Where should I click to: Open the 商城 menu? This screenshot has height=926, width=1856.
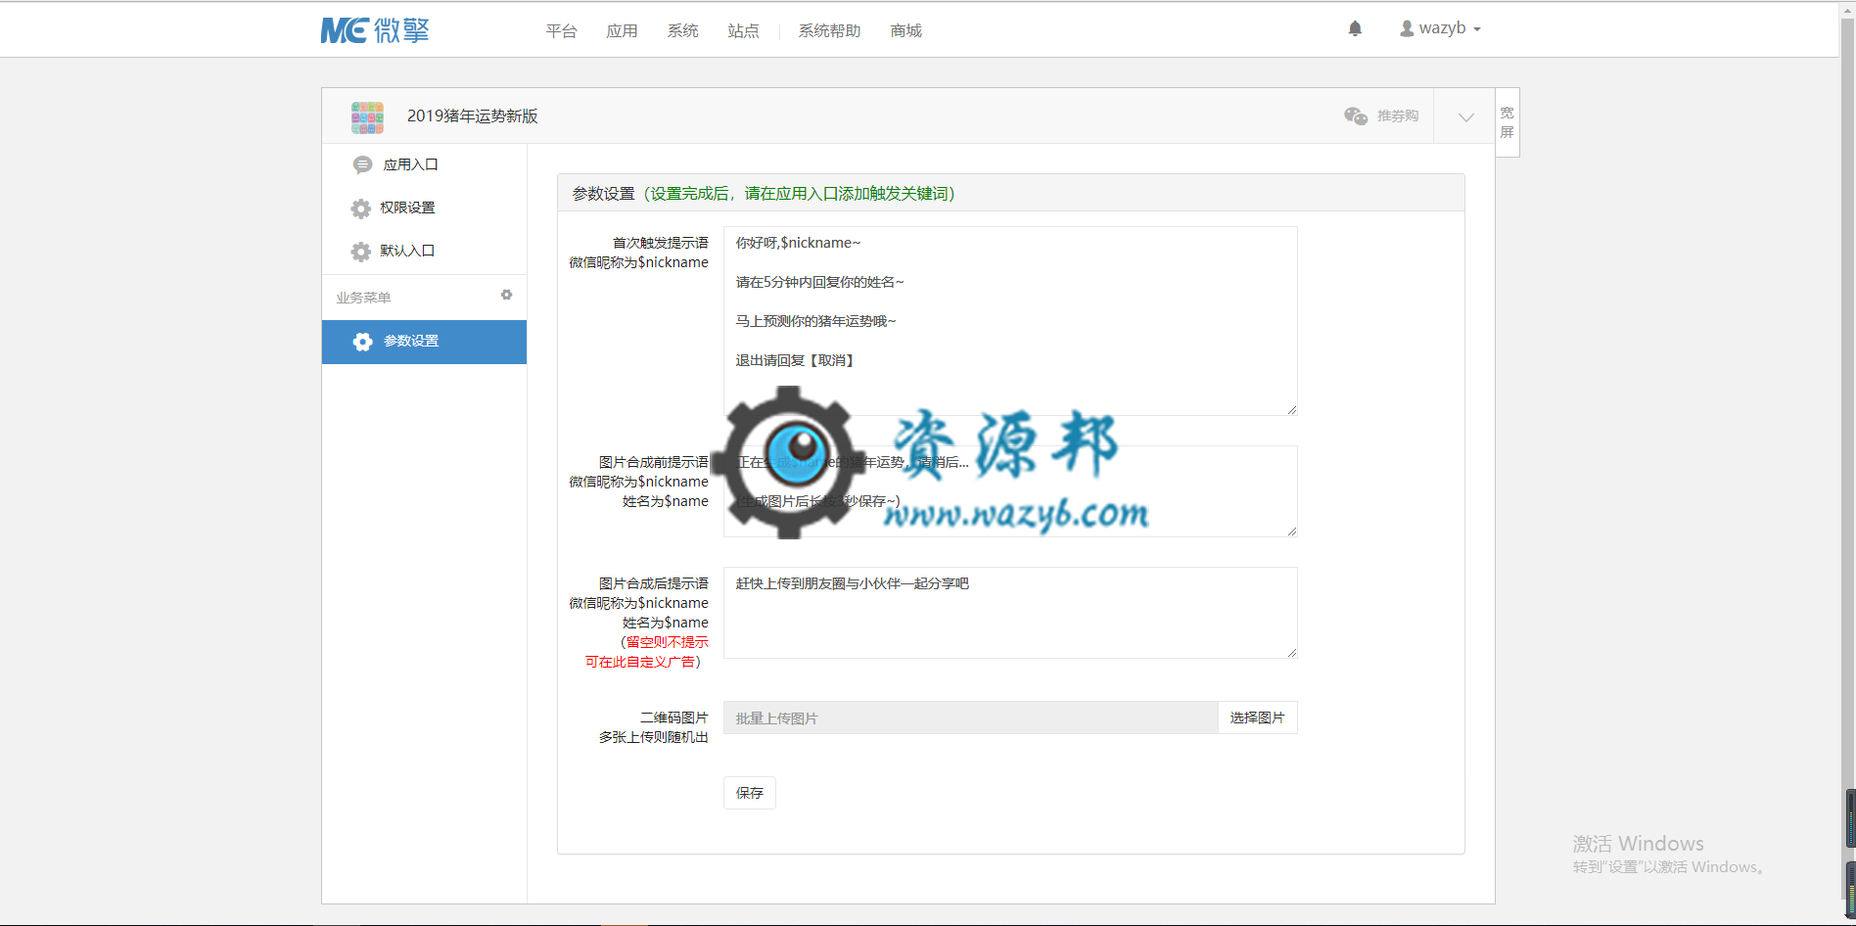[x=905, y=31]
